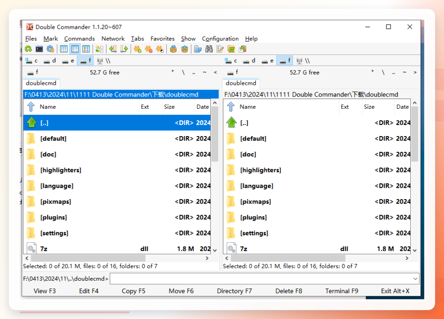Image resolution: width=444 pixels, height=319 pixels.
Task: Click the invert selection toolbar icon
Action: coord(160,49)
